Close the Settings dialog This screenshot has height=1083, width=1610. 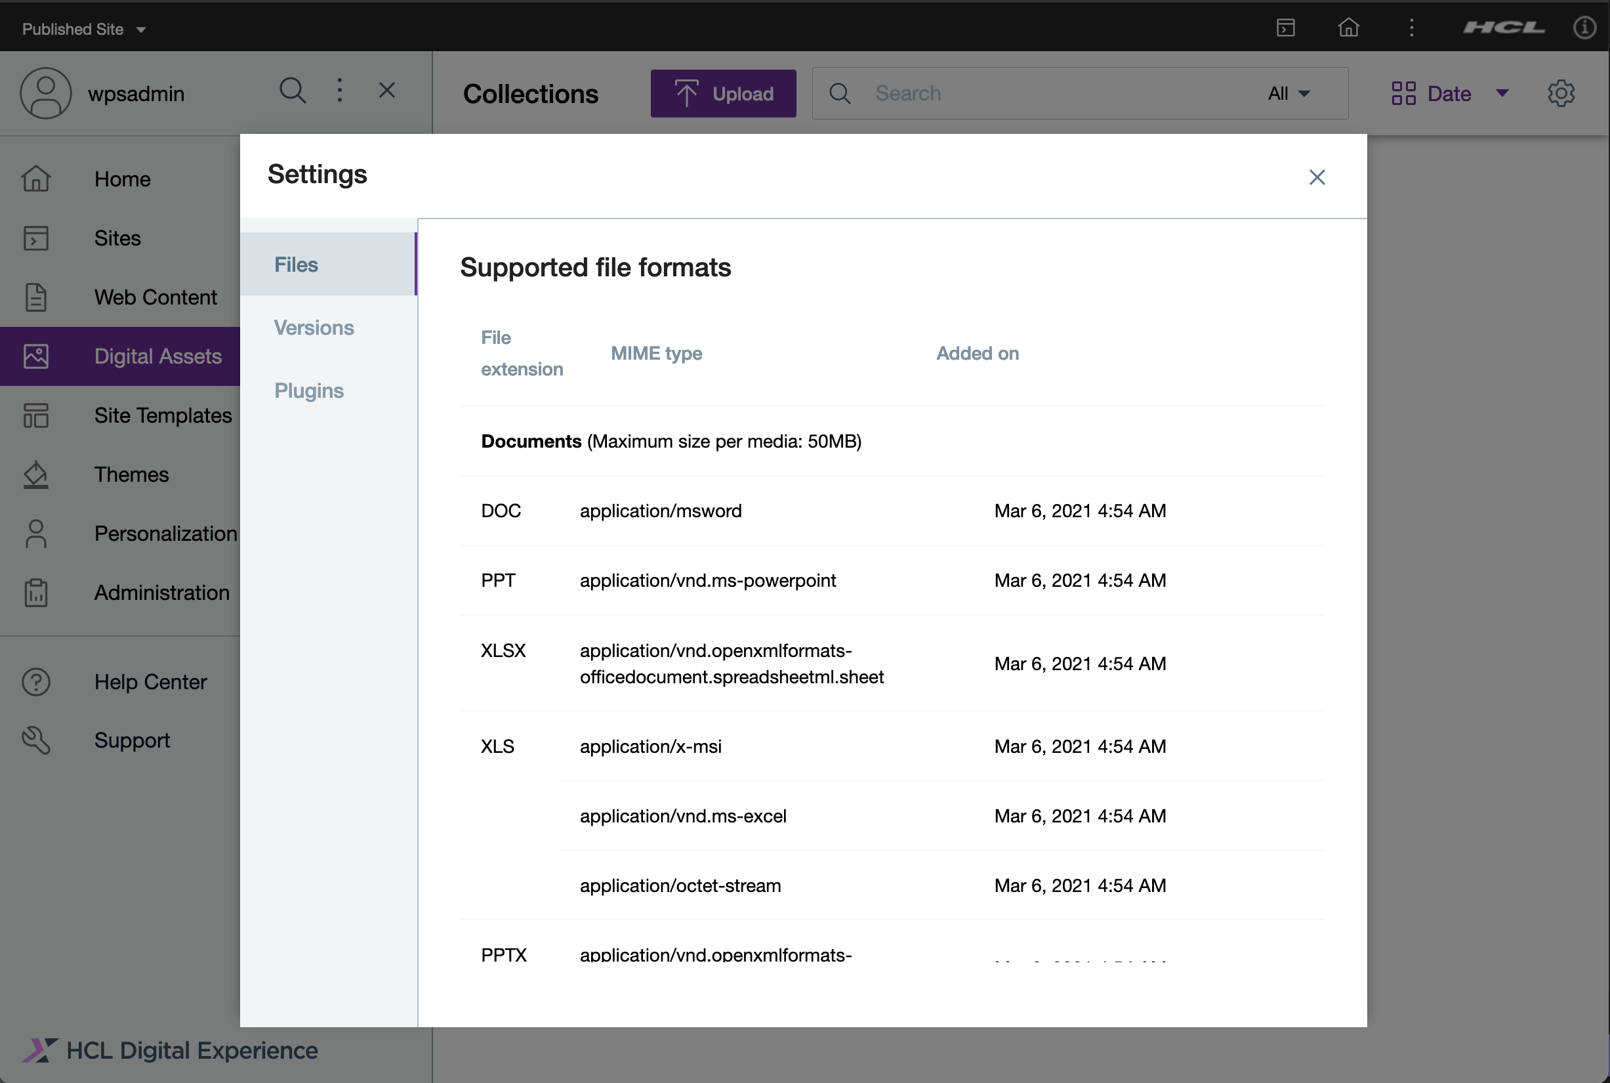click(1317, 177)
